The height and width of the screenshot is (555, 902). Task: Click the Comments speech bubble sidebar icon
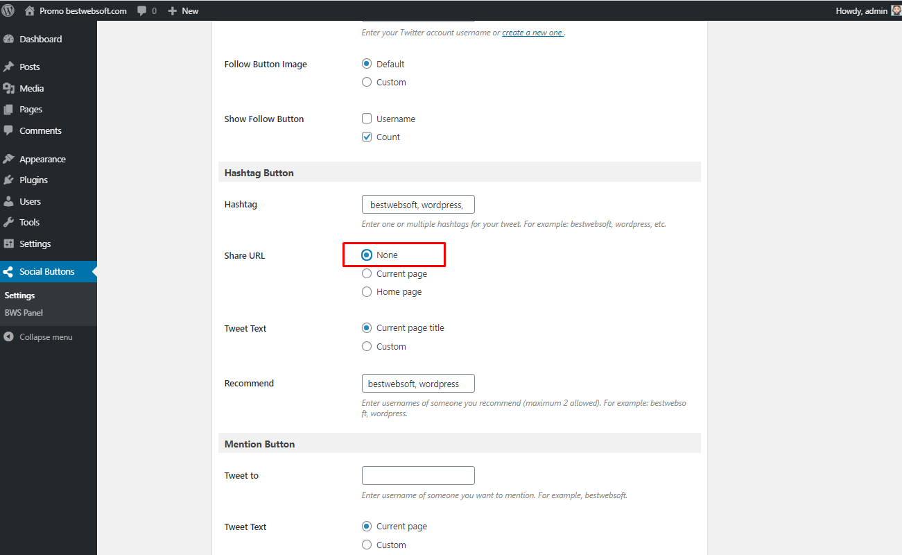[x=8, y=130]
